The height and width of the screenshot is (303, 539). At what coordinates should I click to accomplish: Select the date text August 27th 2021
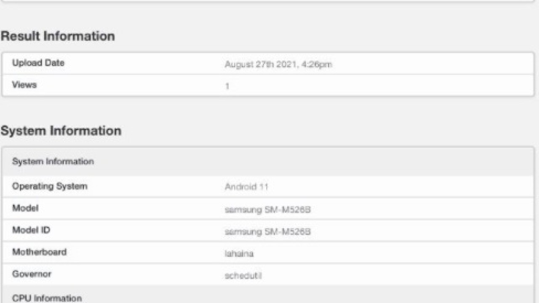point(261,64)
